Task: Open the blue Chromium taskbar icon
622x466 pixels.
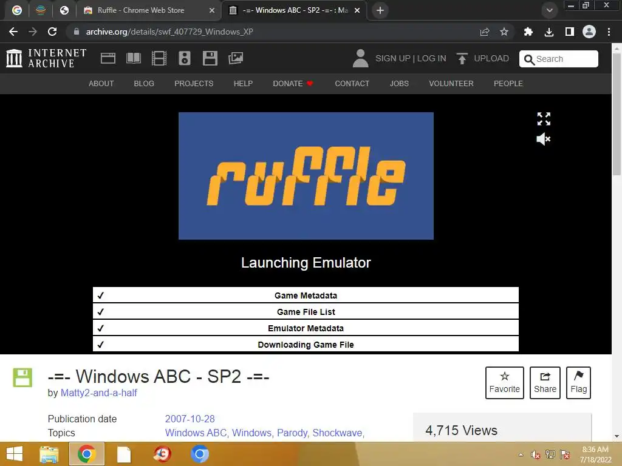Action: tap(199, 454)
